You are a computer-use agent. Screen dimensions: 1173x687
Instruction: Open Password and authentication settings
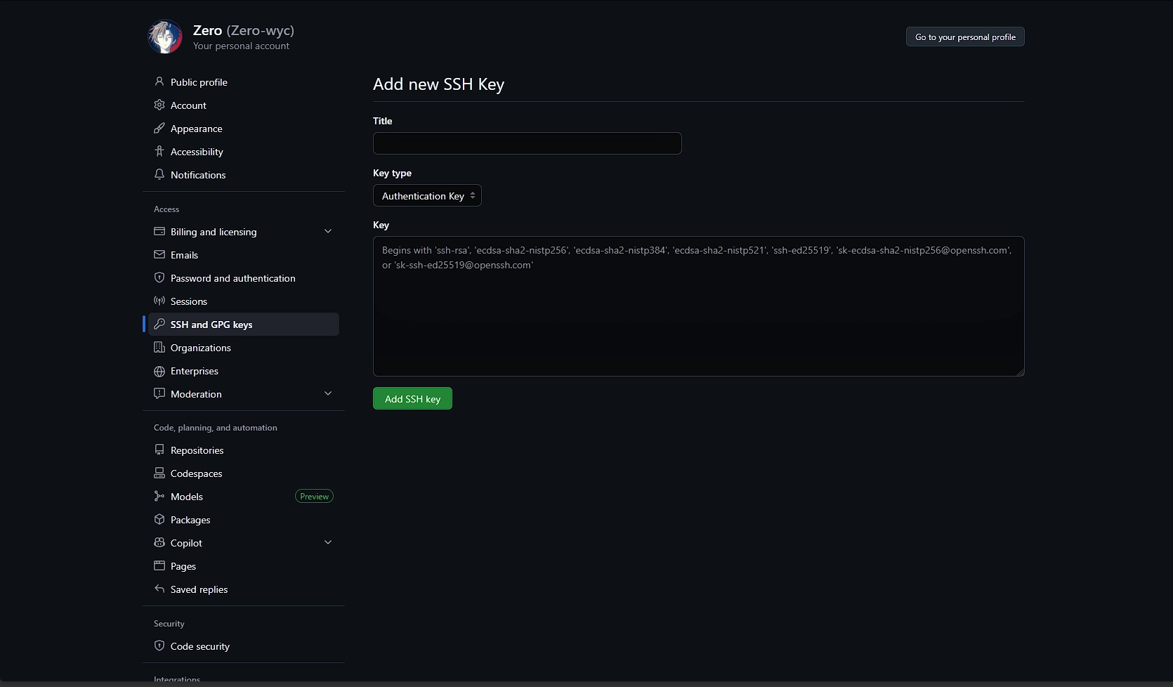[232, 278]
